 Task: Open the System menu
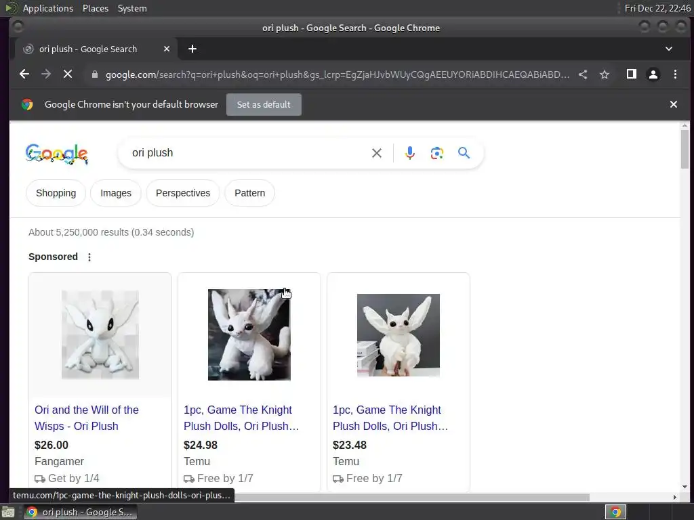(x=132, y=8)
